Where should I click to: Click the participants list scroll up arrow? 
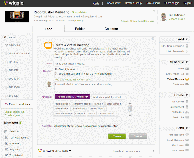(x=130, y=103)
